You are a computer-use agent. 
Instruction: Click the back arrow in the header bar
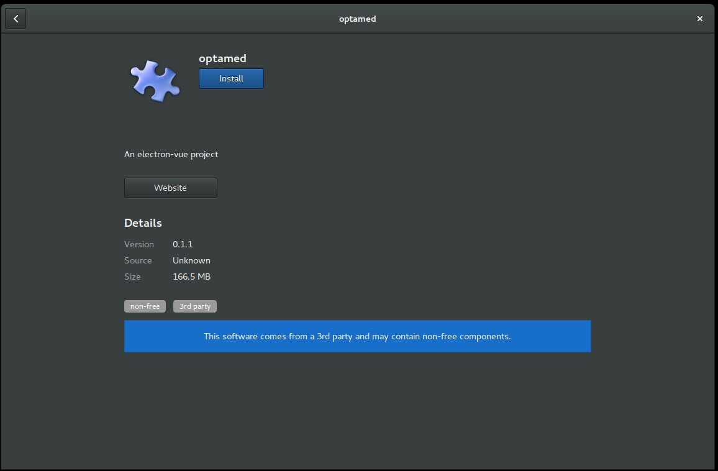click(x=15, y=19)
